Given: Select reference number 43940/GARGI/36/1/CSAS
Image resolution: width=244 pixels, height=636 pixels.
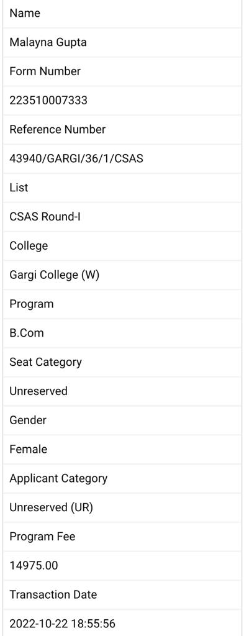Looking at the screenshot, I should [76, 158].
